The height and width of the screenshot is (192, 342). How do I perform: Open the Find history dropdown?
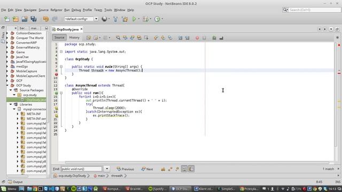tap(107, 169)
